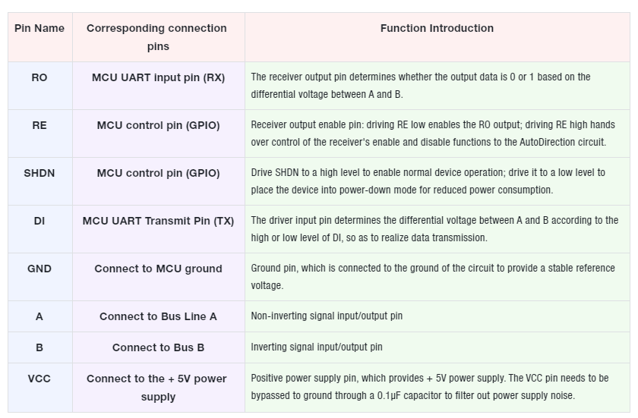638x418 pixels.
Task: Select 'MCU UART input pin (RX)' cell
Action: 159,86
